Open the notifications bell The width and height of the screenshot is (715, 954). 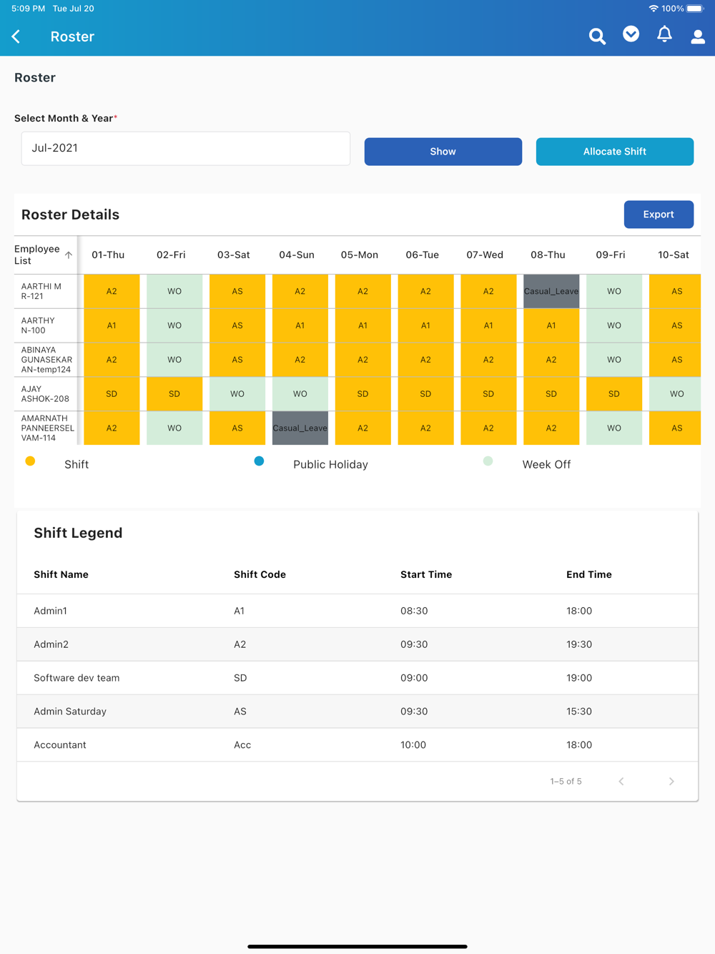point(664,35)
